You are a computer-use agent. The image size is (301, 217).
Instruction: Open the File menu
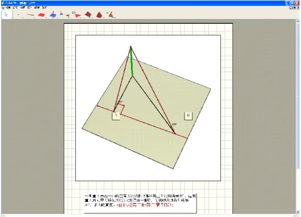8,7
